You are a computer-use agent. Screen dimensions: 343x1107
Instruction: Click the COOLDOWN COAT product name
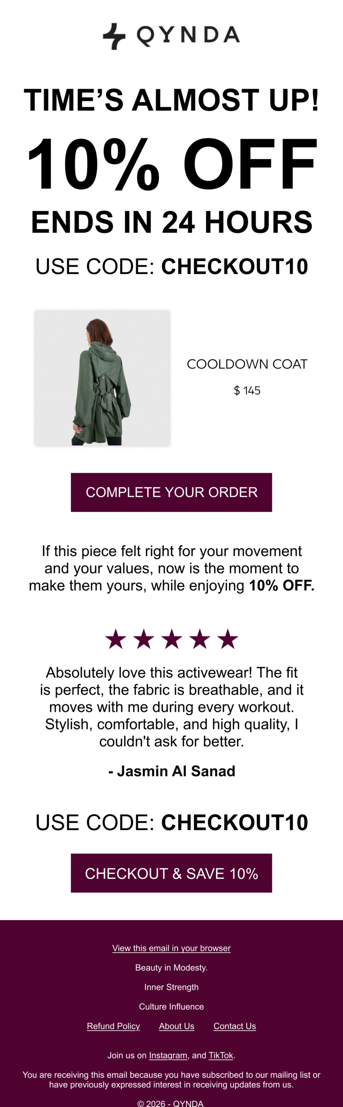247,364
